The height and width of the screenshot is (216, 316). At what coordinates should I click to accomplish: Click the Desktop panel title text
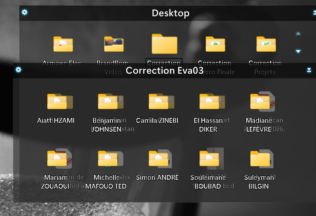coord(170,13)
